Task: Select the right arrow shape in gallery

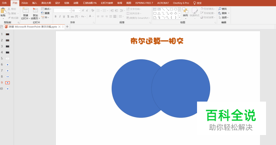Action: 172,14
